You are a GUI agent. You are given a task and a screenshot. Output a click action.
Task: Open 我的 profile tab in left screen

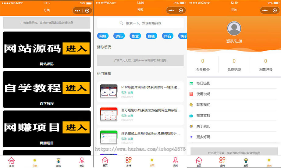[82, 162]
